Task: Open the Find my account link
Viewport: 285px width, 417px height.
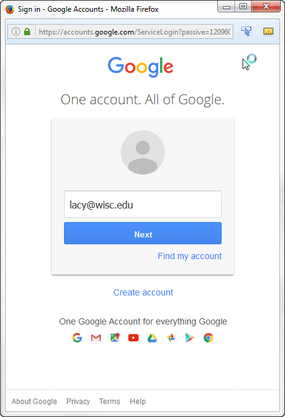Action: tap(190, 256)
